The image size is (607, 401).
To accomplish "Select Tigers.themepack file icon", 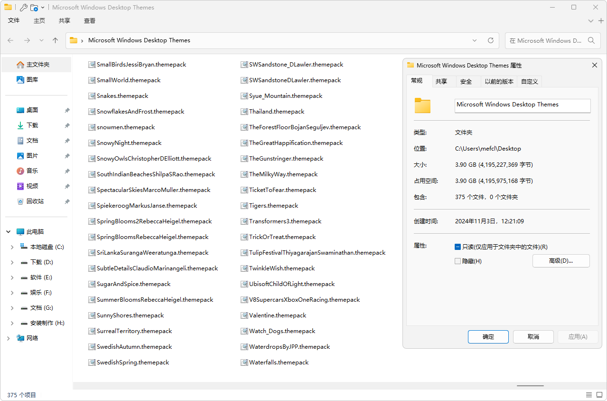I will click(x=244, y=206).
